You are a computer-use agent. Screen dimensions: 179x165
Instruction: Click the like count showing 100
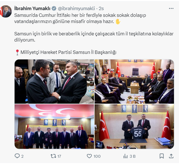pyautogui.click(x=97, y=156)
